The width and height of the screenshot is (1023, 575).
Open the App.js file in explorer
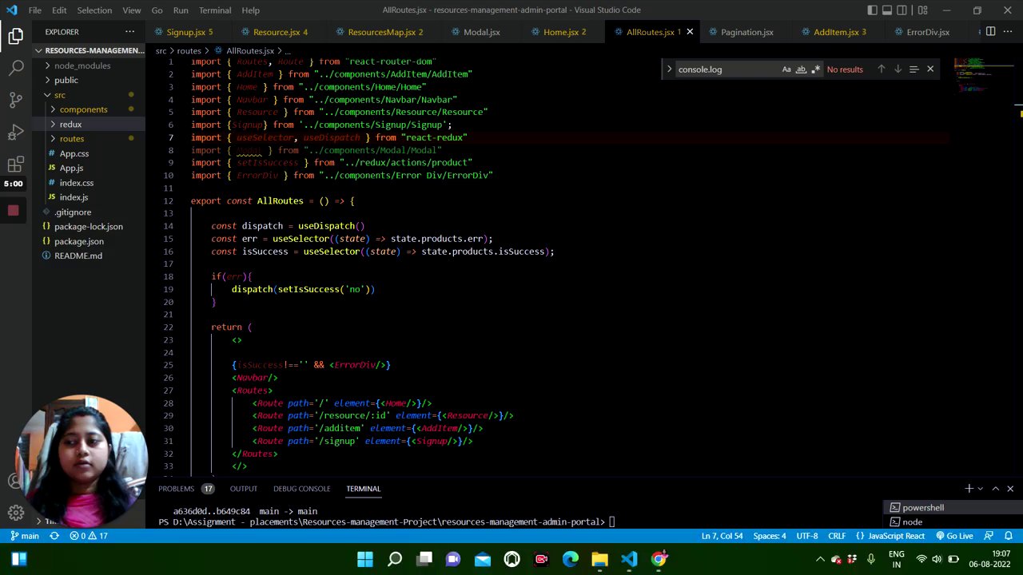71,168
